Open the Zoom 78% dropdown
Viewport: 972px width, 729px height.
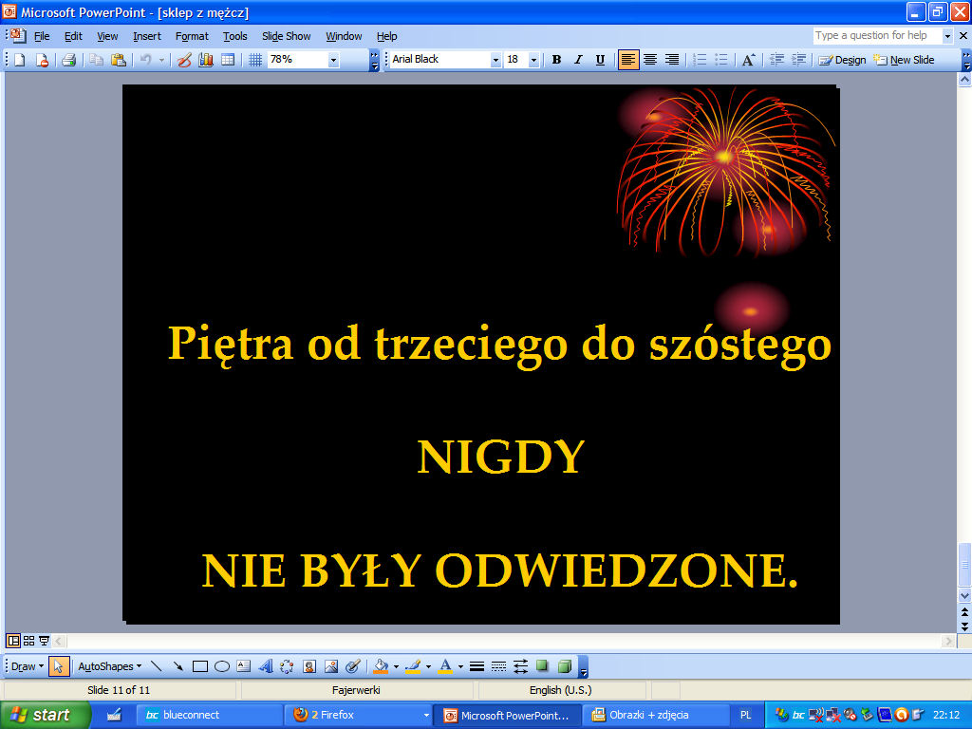[x=333, y=60]
